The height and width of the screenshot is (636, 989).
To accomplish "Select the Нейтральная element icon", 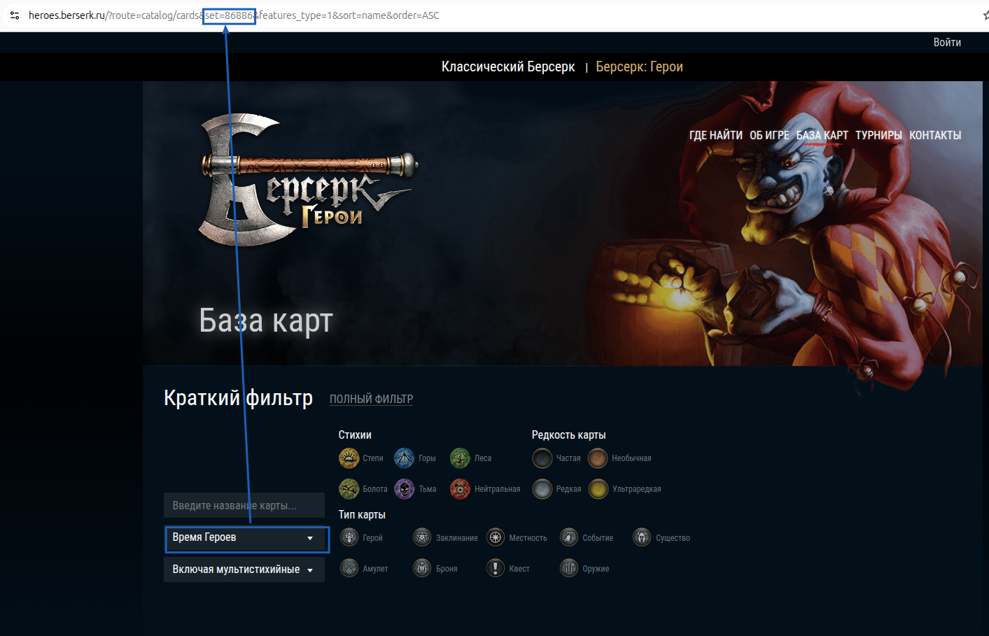I will (460, 489).
